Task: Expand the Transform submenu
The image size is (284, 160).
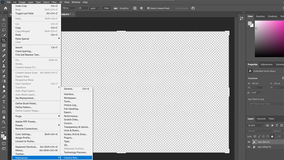Action: [x=37, y=87]
